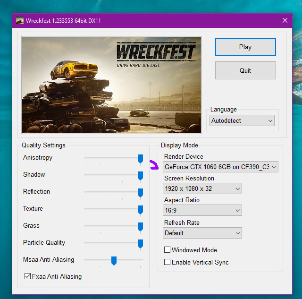
Task: Expand the Aspect Ratio 16:9 dropdown
Action: (x=202, y=210)
